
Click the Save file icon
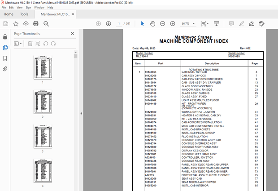click(x=6, y=24)
